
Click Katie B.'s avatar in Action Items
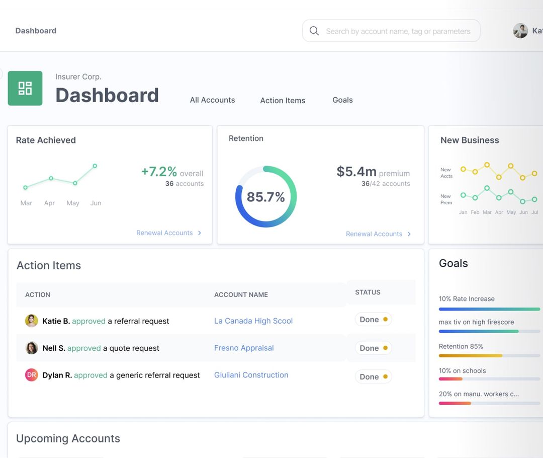32,321
